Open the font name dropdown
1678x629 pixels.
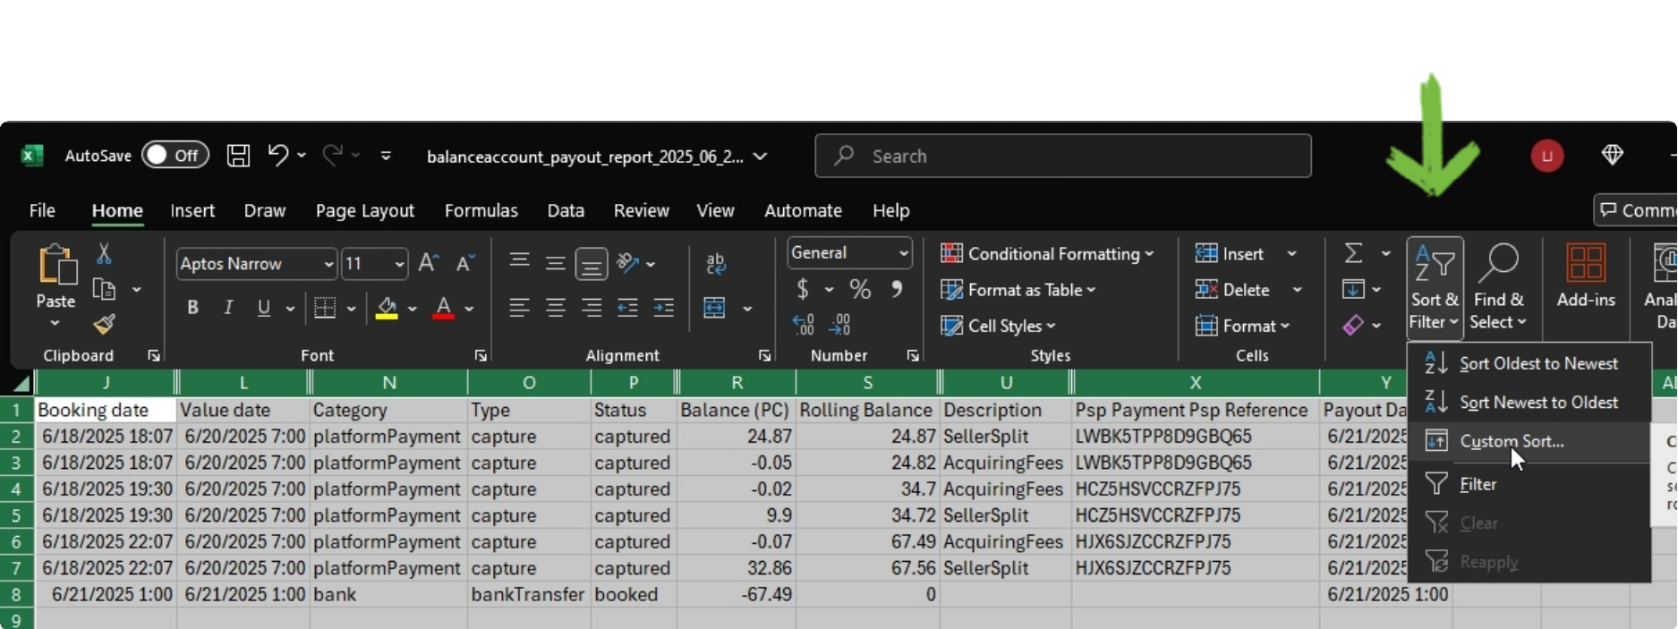[328, 264]
